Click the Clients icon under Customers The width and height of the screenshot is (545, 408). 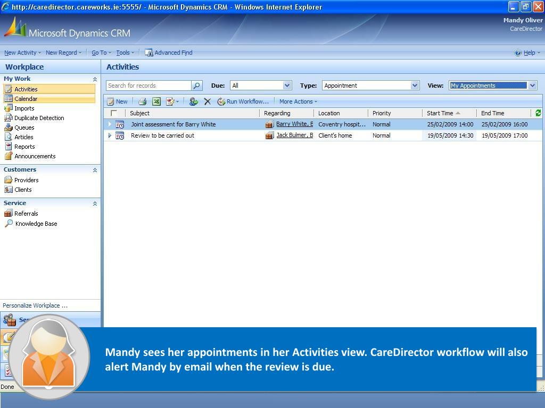pos(9,190)
